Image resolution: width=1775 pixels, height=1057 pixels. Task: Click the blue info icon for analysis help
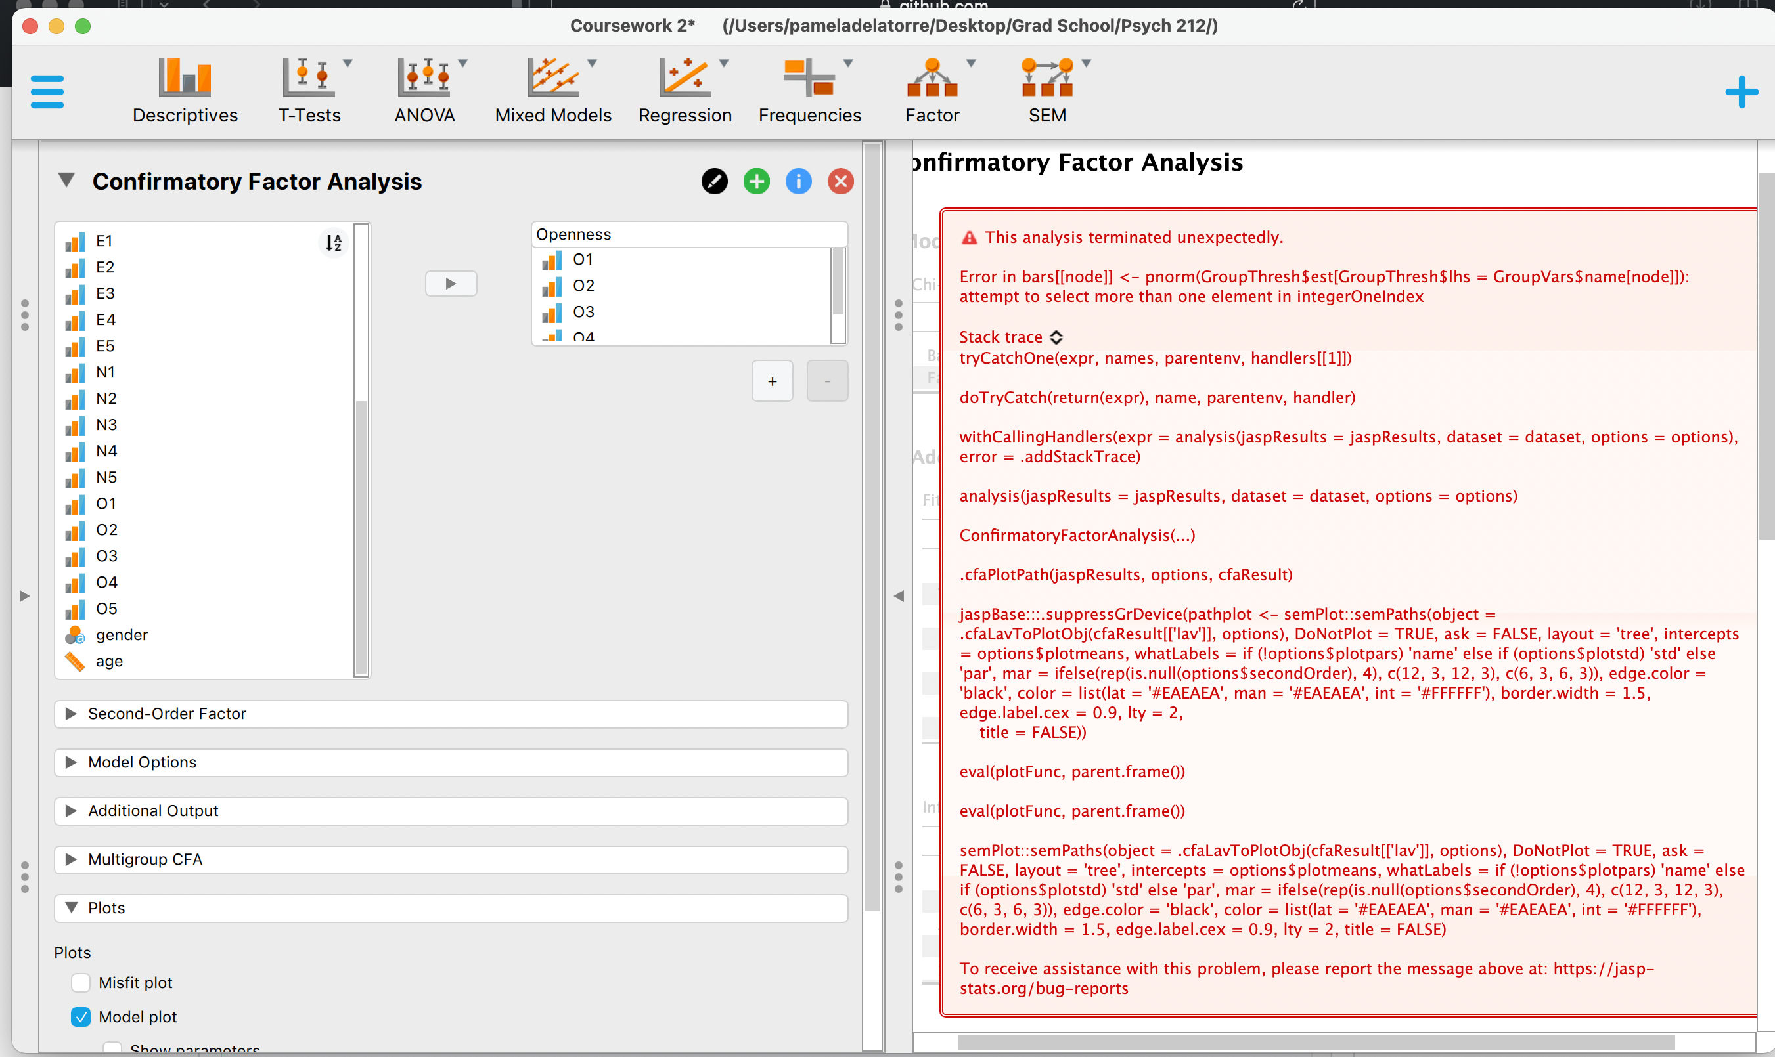pyautogui.click(x=798, y=181)
